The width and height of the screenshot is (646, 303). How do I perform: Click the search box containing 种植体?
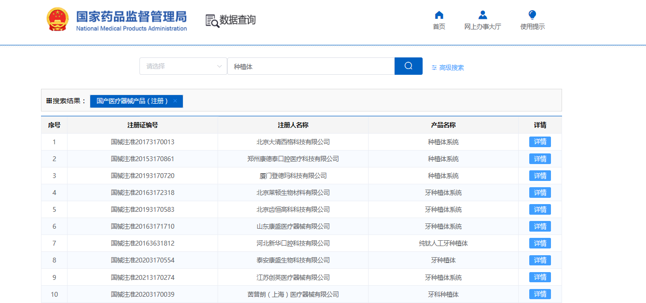(311, 66)
